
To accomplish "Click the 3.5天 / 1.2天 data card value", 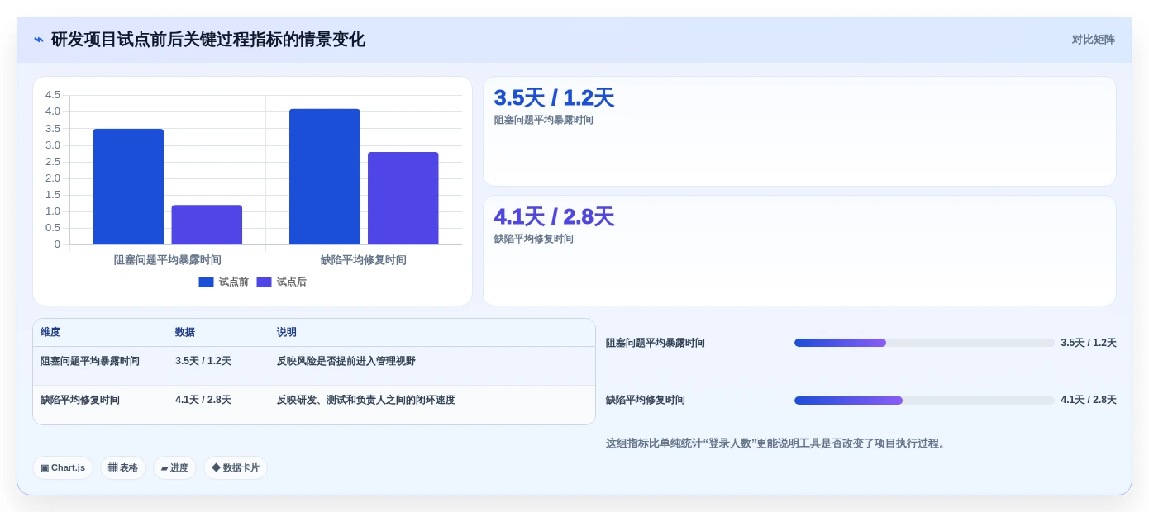I will coord(554,97).
